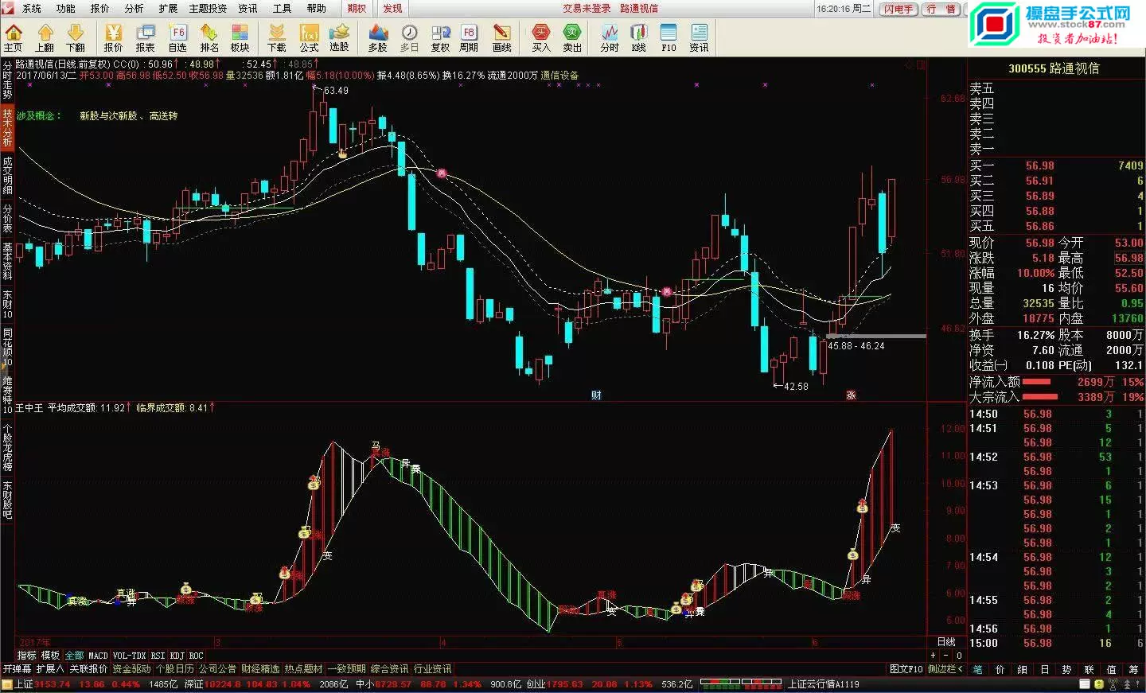The width and height of the screenshot is (1146, 693).
Task: Click the 上翻 page-up icon
Action: (x=45, y=37)
